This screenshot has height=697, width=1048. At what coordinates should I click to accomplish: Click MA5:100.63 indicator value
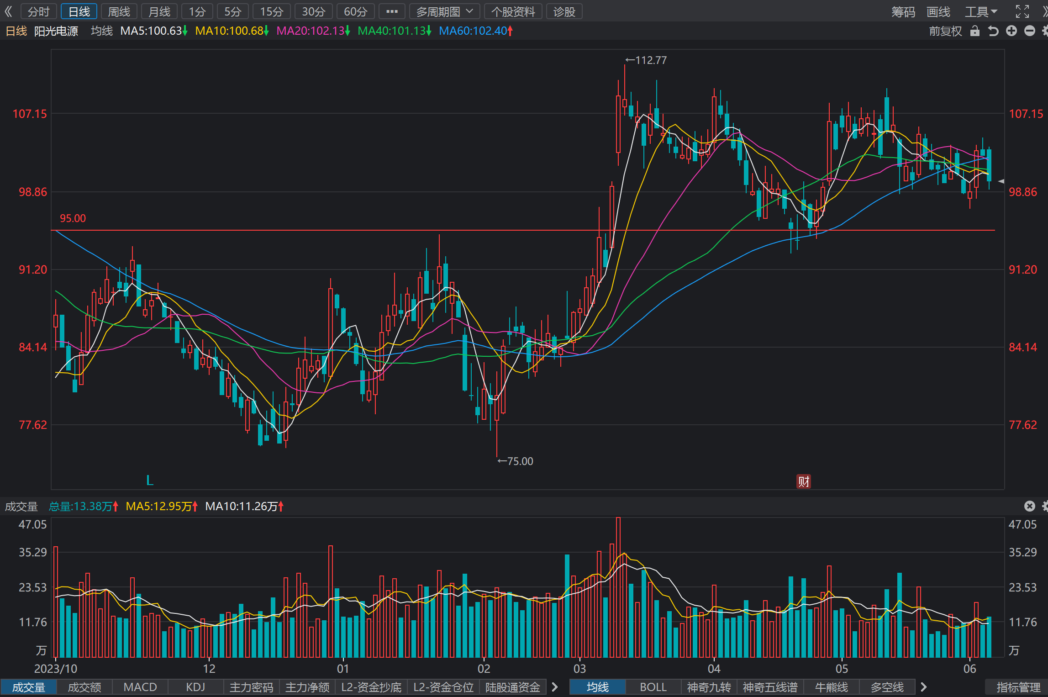(x=154, y=31)
